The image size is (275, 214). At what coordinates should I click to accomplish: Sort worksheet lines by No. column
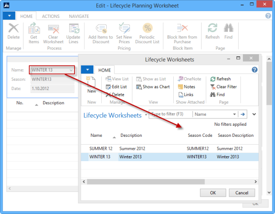click(x=20, y=103)
